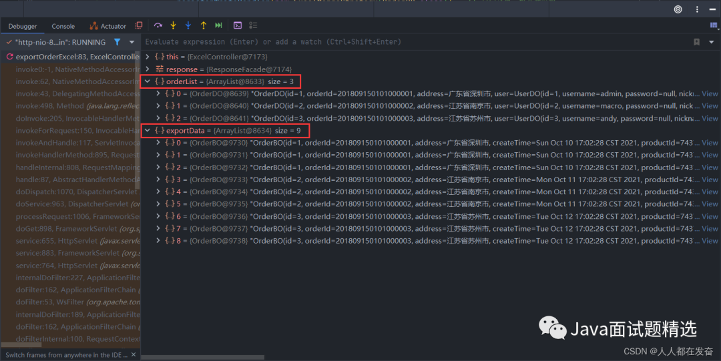Click the View link on exportData item 0
The image size is (721, 361).
(x=710, y=143)
